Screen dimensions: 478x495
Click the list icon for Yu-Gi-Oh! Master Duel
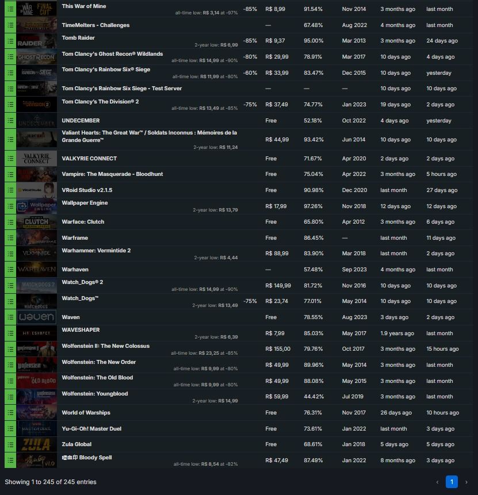(10, 429)
